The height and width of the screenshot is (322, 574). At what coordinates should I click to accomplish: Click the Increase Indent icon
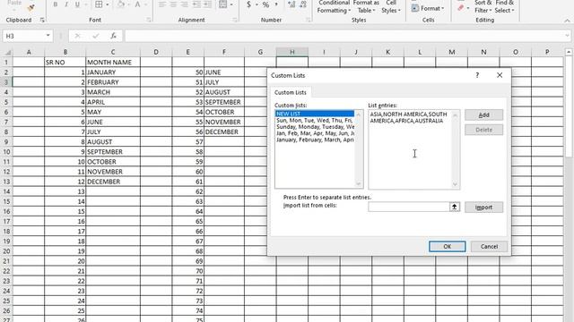[207, 4]
